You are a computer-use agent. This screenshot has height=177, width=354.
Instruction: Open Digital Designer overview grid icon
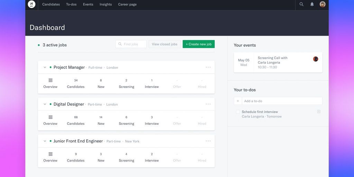click(x=50, y=117)
